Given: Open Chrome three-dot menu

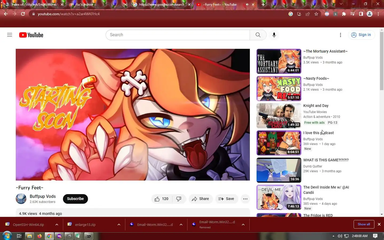Looking at the screenshot, I should [378, 14].
